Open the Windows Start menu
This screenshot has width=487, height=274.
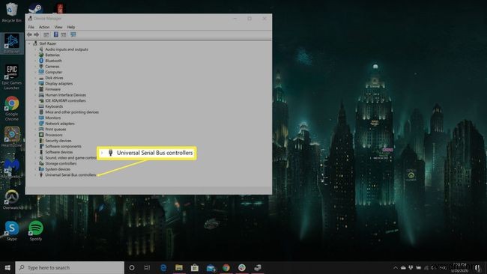click(7, 267)
